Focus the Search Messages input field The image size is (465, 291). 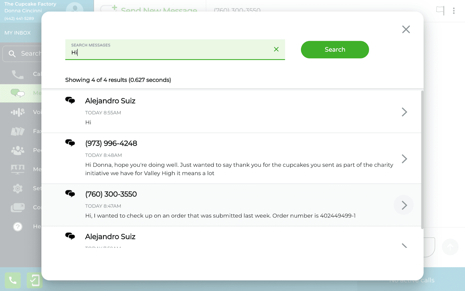pos(175,50)
